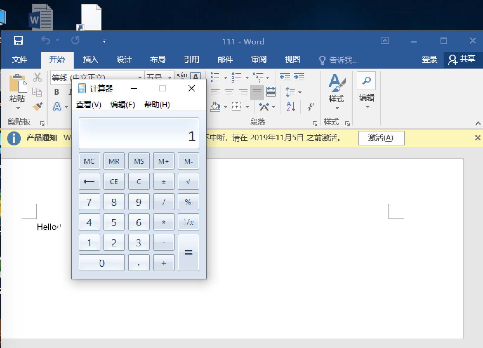Redo the action in the quick access toolbar
The height and width of the screenshot is (348, 483).
pyautogui.click(x=75, y=40)
